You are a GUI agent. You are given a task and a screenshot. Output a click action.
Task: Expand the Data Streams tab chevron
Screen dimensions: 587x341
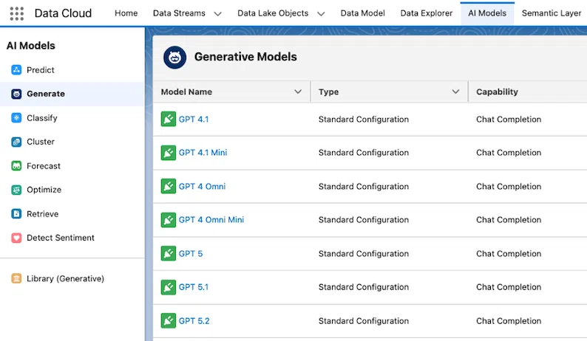coord(217,14)
